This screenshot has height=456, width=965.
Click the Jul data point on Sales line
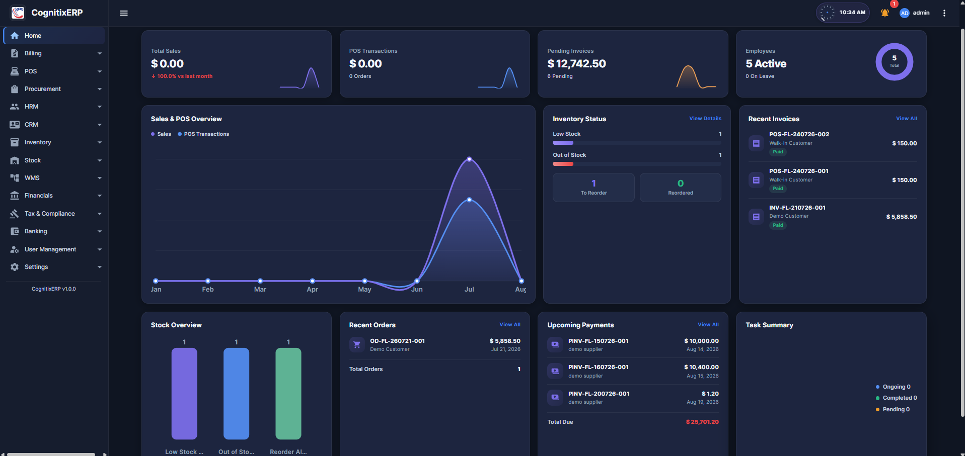(x=469, y=159)
